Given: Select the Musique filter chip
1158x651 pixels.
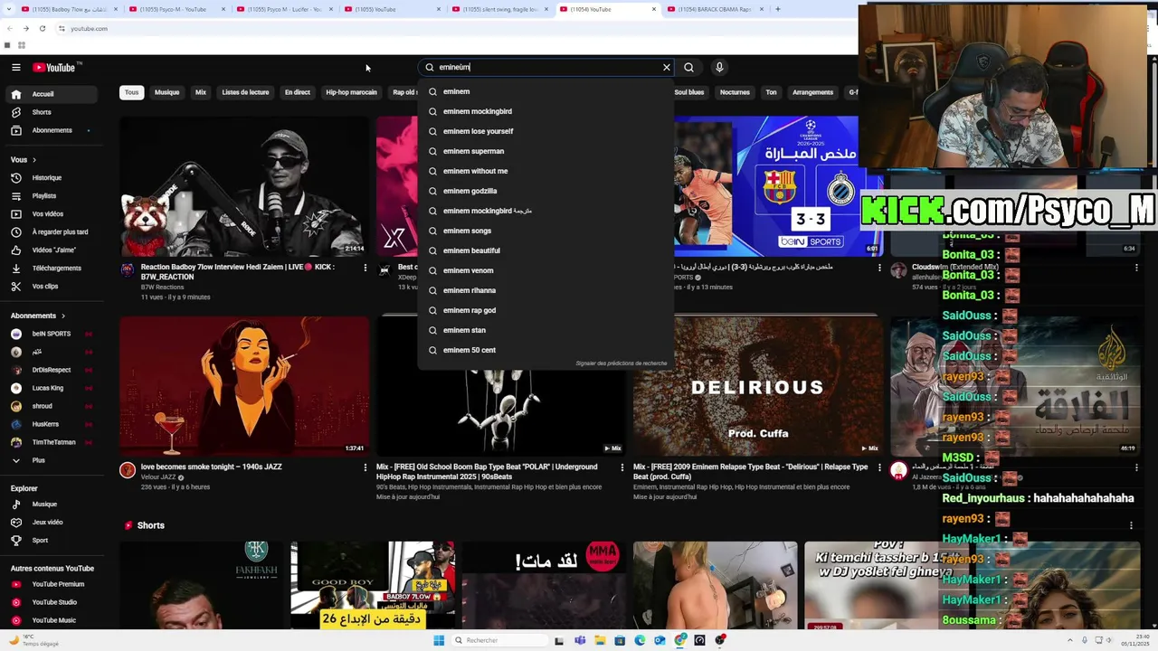Looking at the screenshot, I should coord(166,92).
